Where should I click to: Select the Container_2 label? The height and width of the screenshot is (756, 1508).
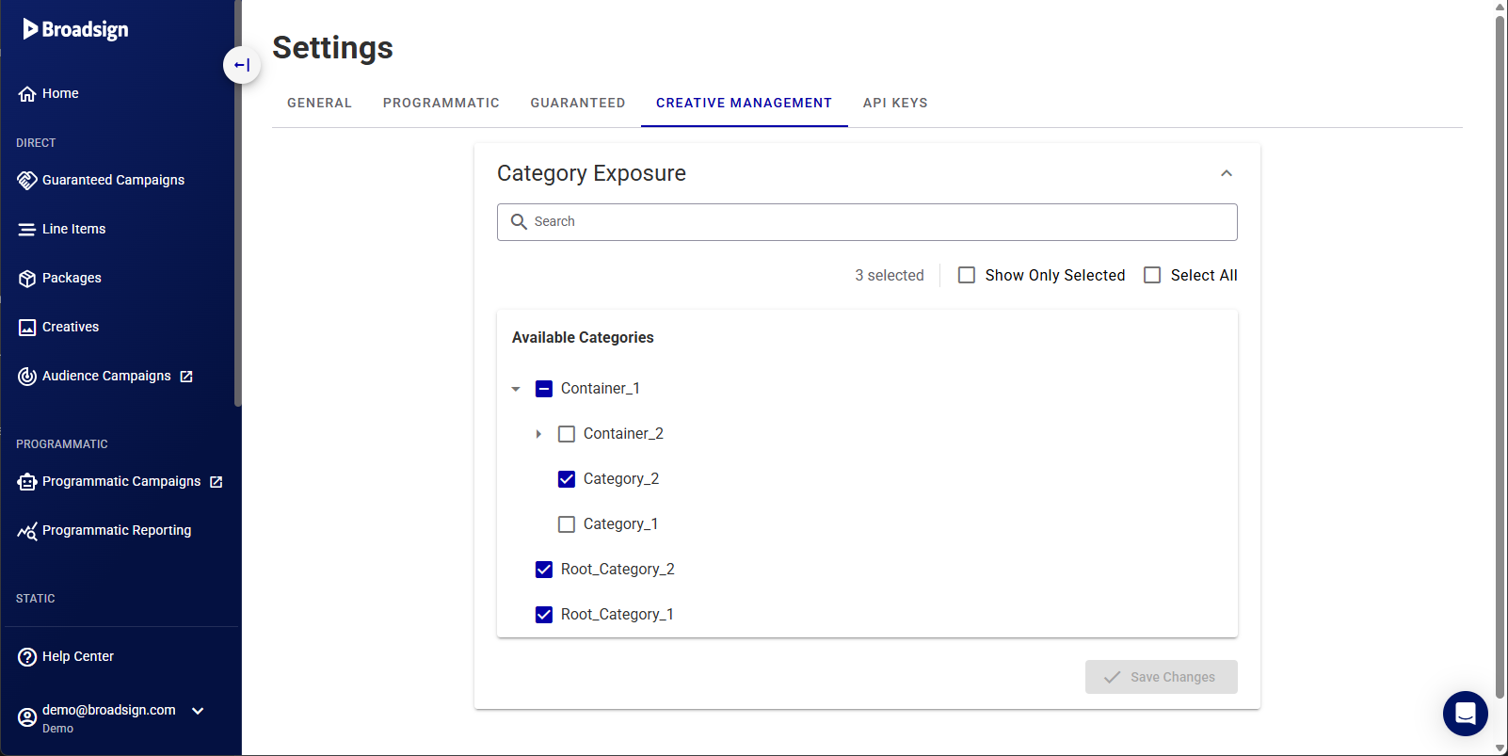(623, 433)
